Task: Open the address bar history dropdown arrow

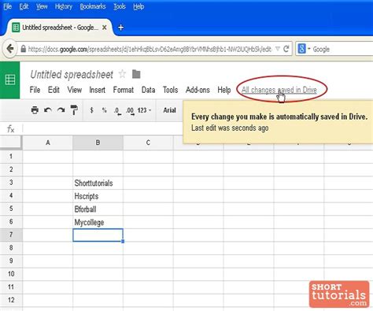Action: (278, 49)
